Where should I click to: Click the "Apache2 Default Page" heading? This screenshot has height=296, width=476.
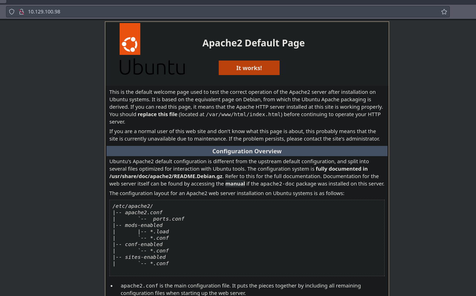tap(253, 43)
